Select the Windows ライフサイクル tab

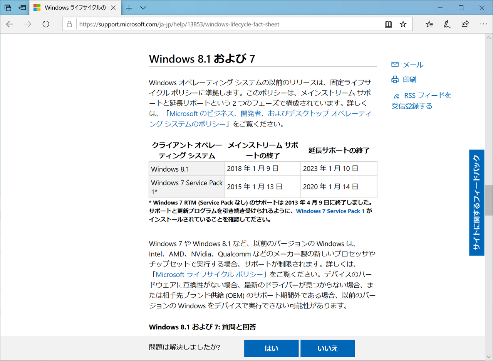75,8
